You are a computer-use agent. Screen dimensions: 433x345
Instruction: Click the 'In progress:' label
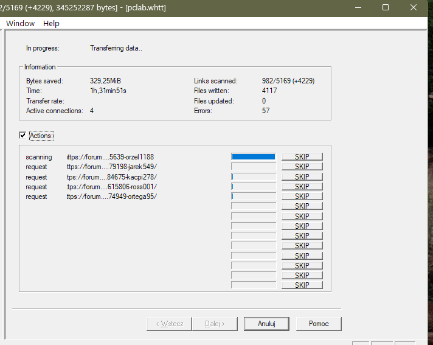pos(43,48)
